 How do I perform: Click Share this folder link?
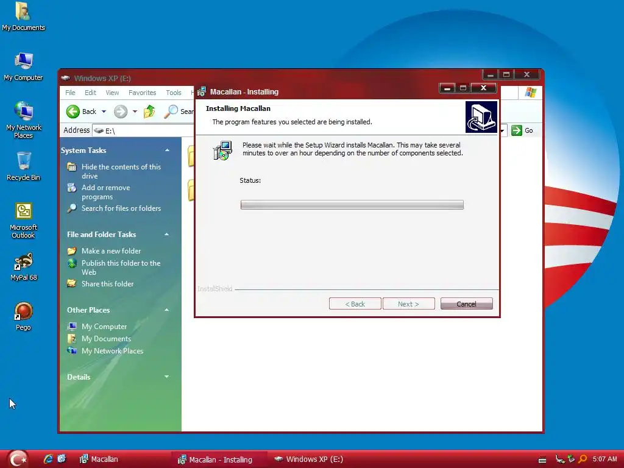[107, 284]
